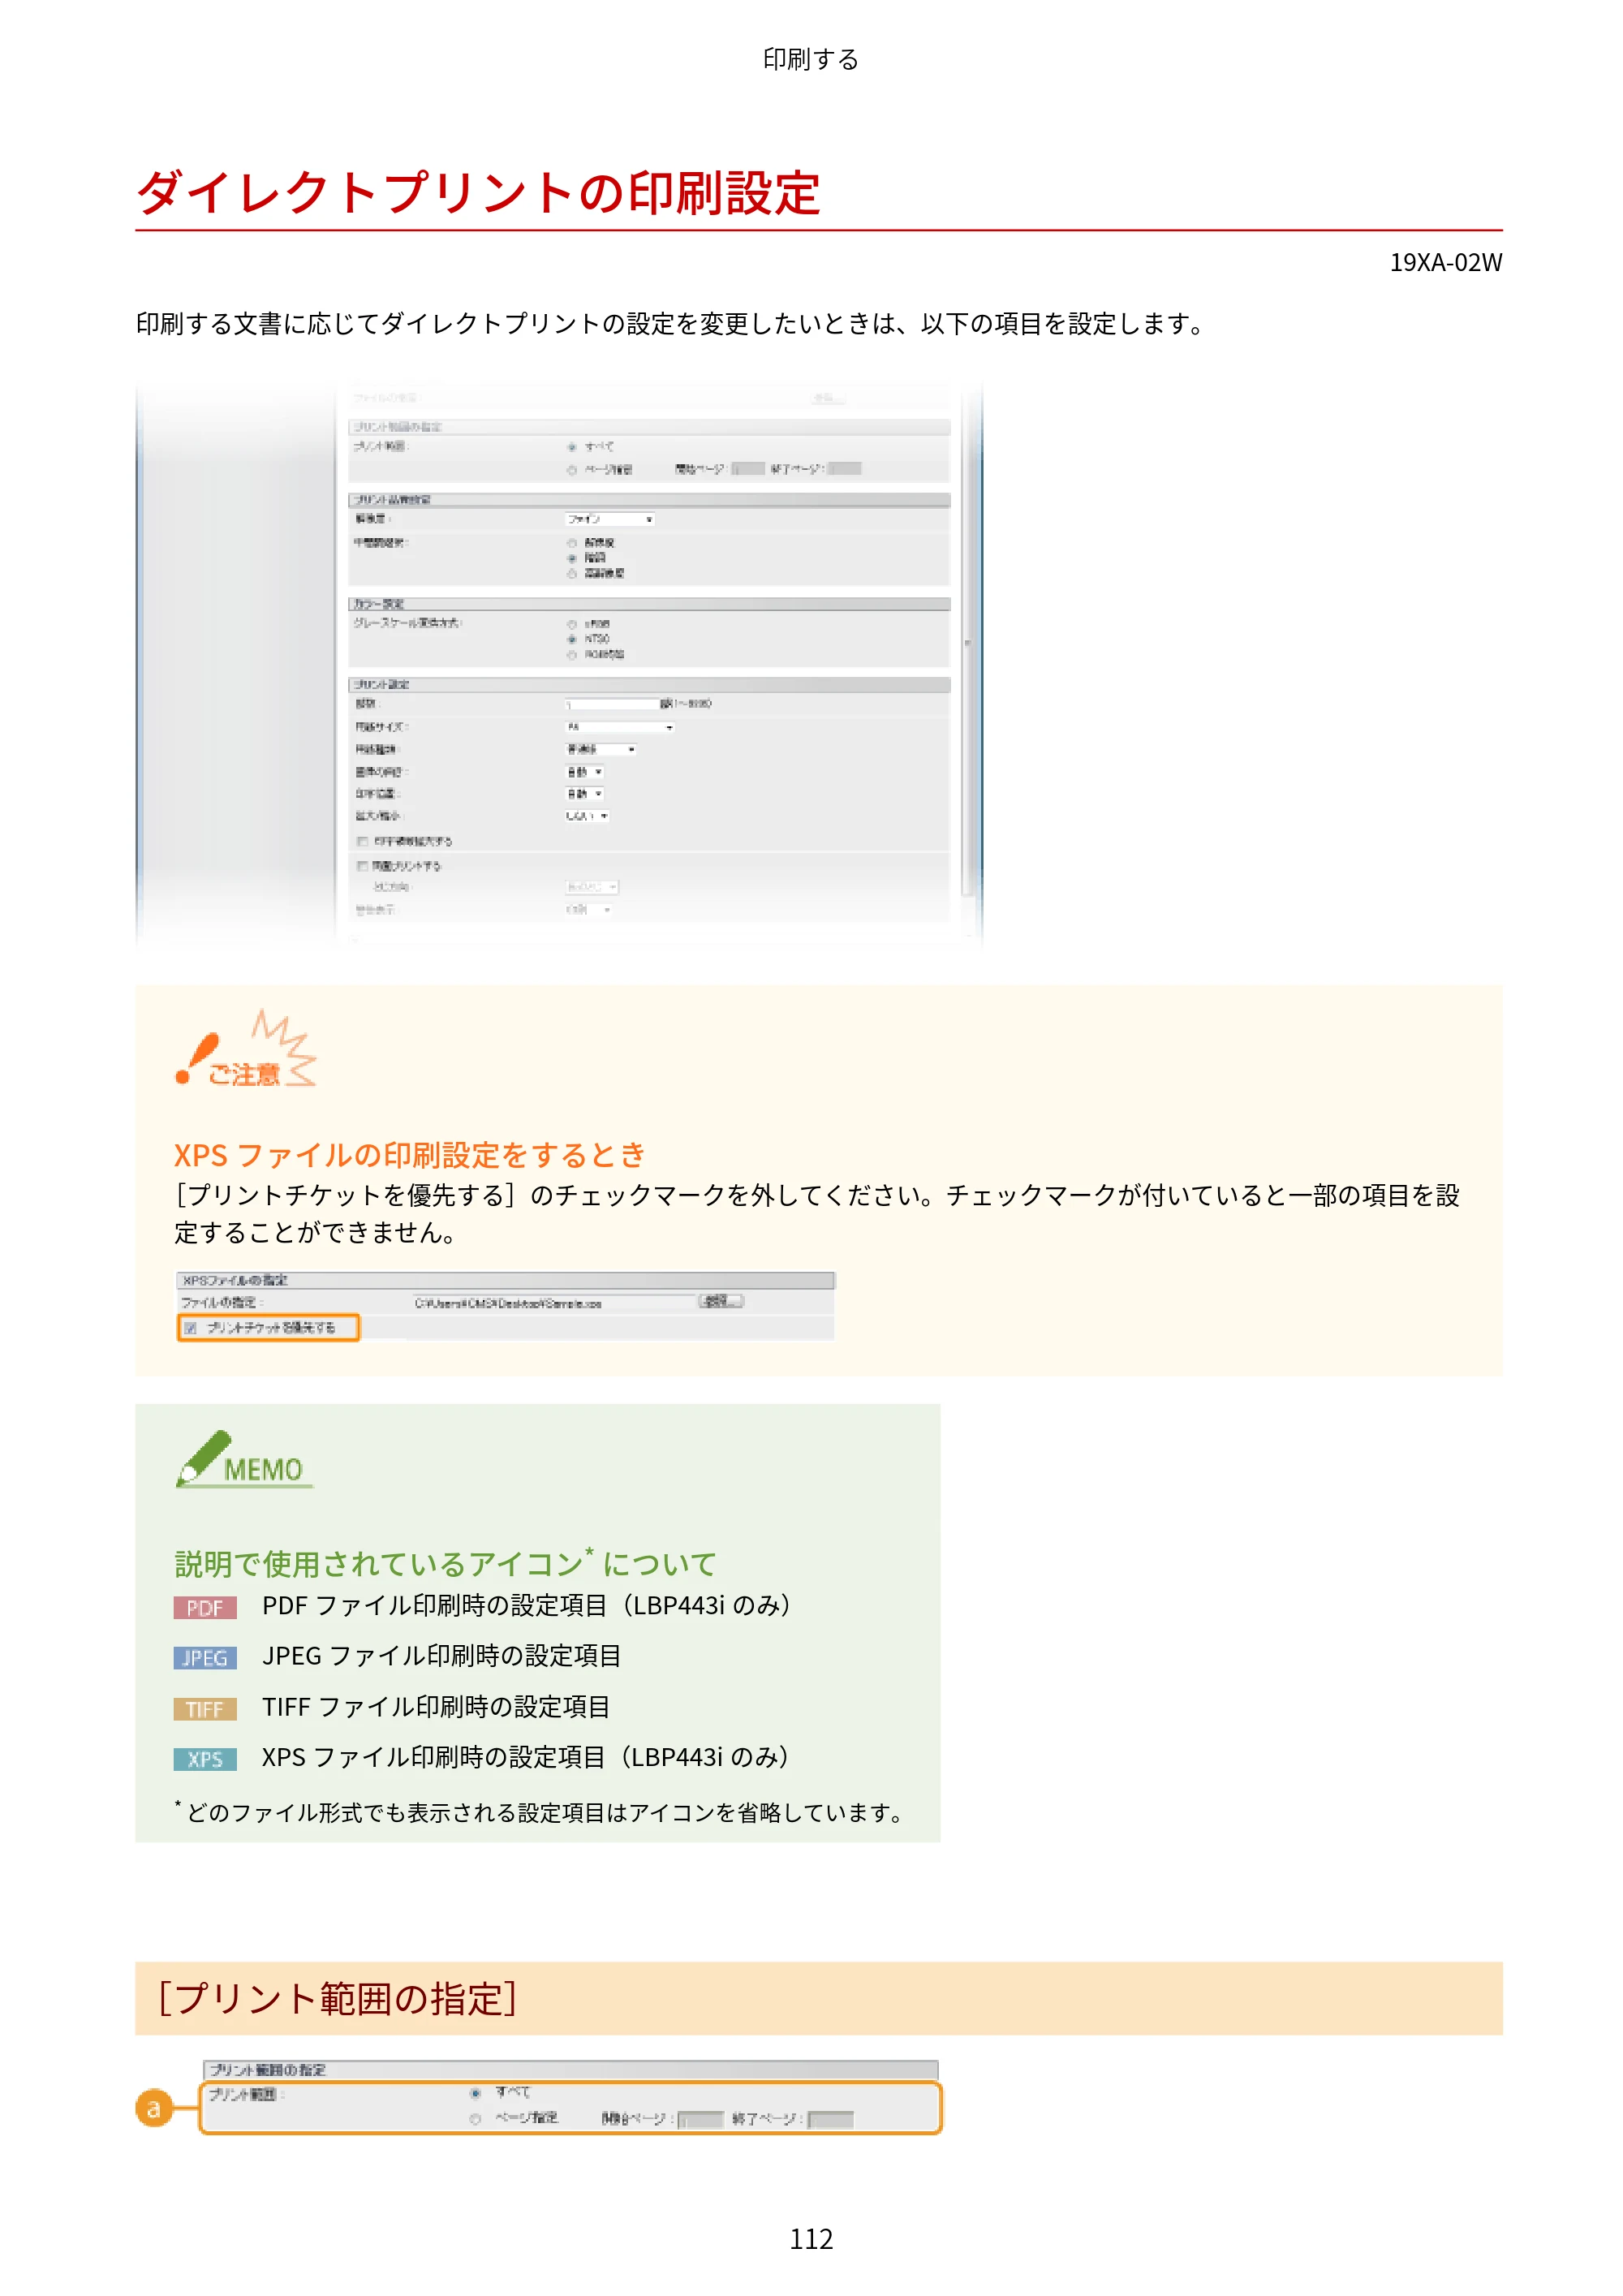Uncheck プリントチケットを優先する checkbox
1623x2296 pixels.
tap(191, 1328)
